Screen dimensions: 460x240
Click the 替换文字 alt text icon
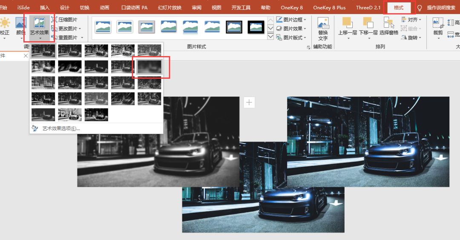pos(323,29)
